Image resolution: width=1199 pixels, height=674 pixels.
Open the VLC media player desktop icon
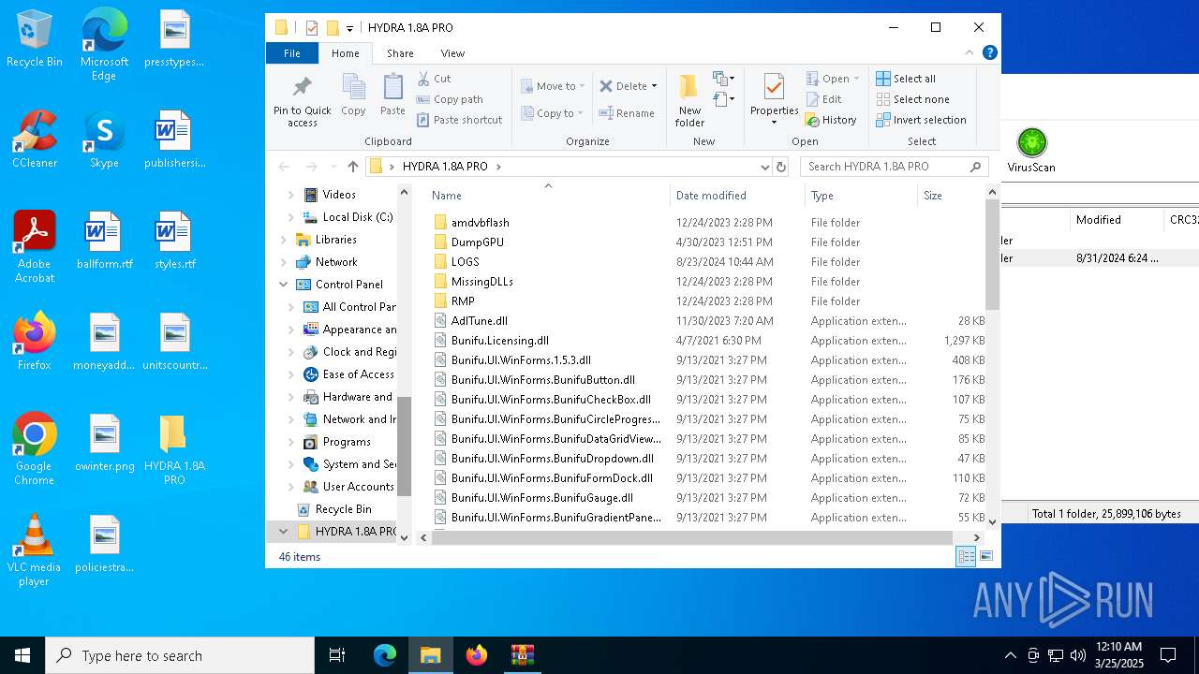tap(35, 550)
